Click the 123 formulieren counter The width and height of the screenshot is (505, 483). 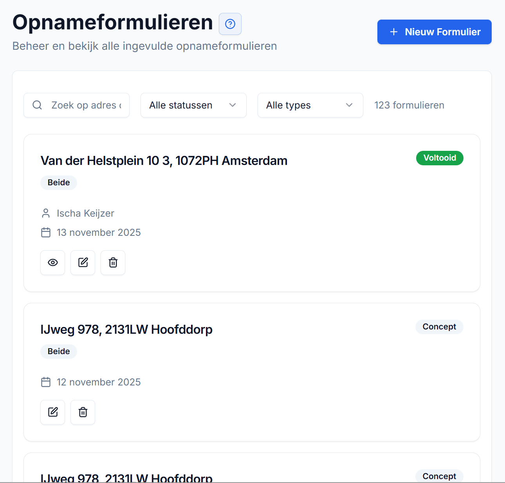(x=409, y=105)
